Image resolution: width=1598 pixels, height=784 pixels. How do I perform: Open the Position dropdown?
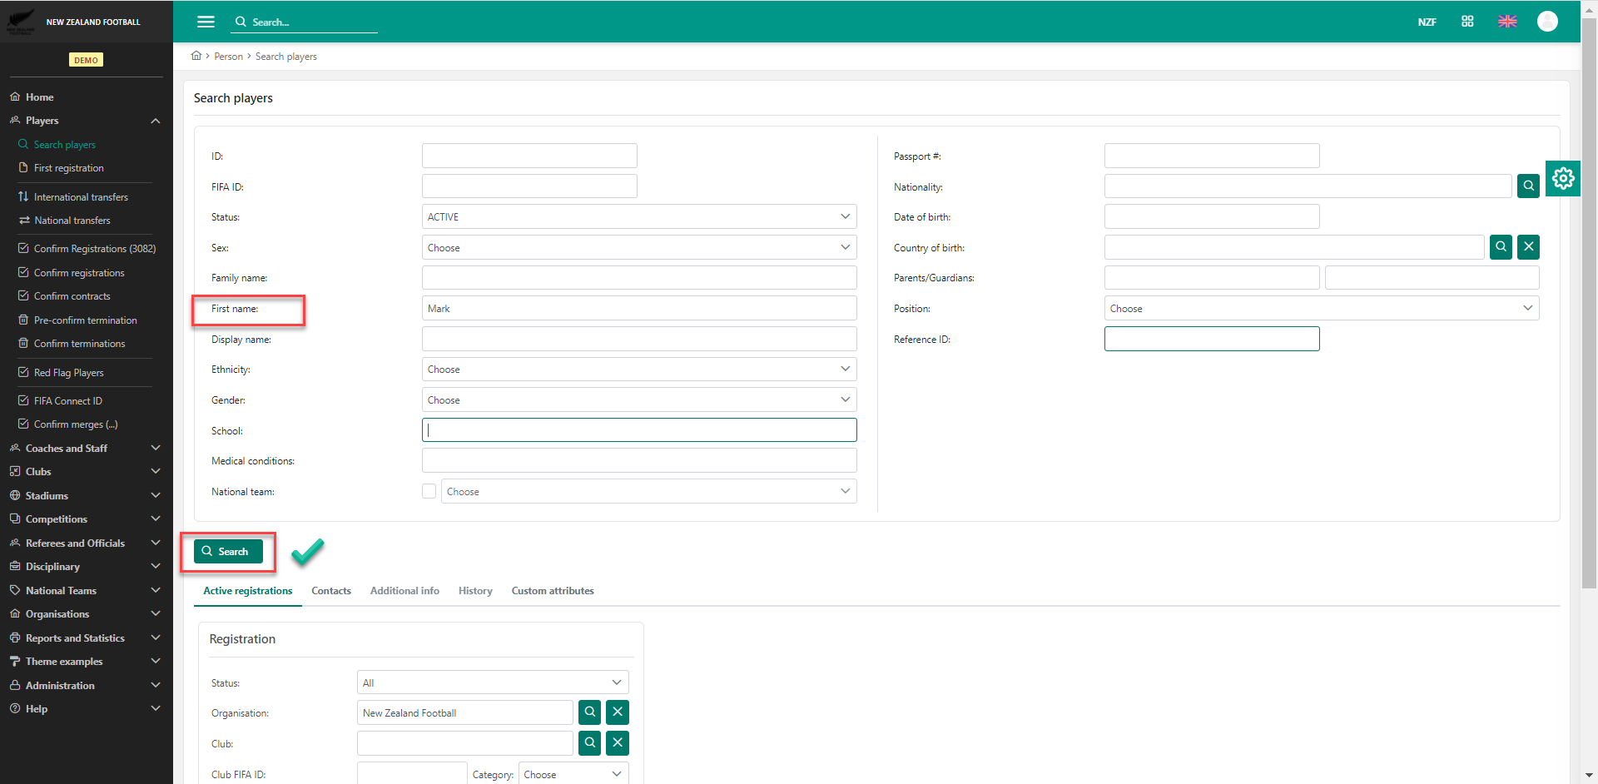1321,309
